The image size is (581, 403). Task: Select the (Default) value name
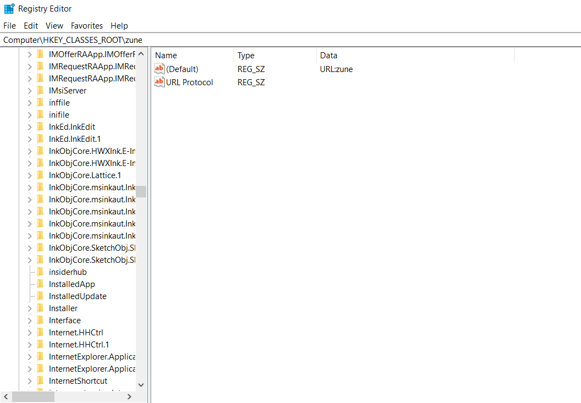182,69
